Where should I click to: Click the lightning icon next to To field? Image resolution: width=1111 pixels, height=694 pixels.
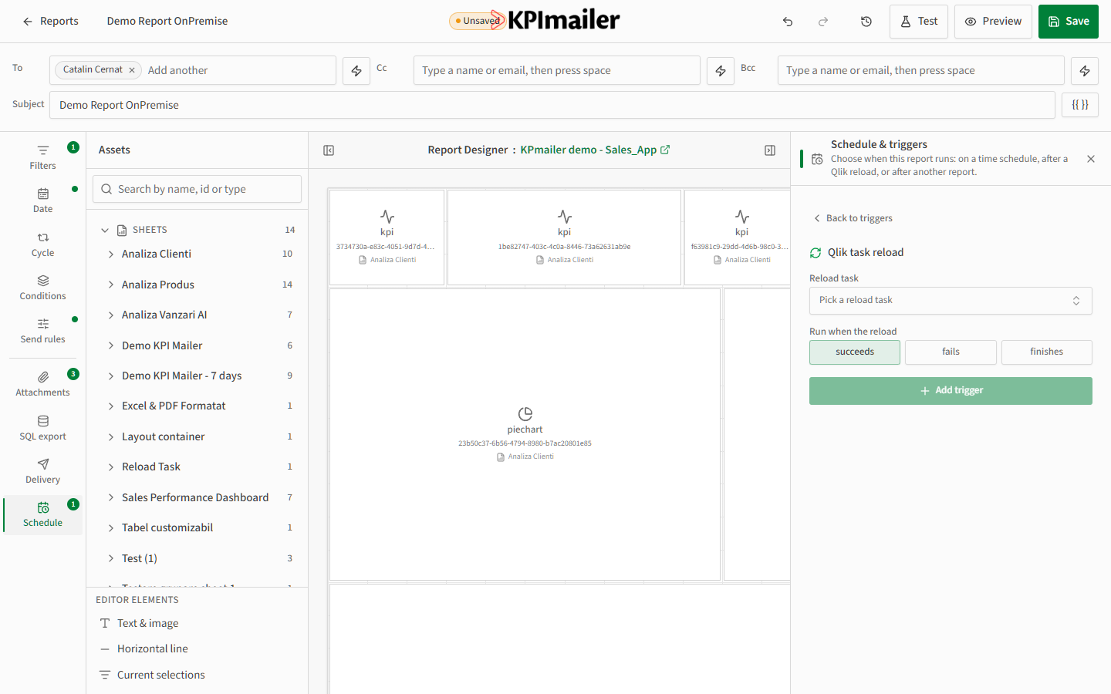[356, 70]
